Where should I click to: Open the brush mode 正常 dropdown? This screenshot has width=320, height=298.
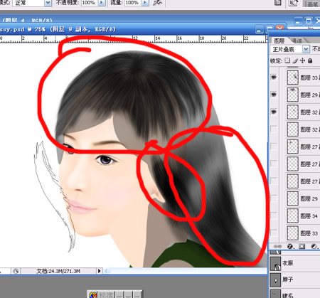click(48, 3)
